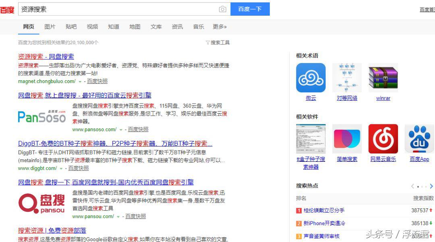Image resolution: width=435 pixels, height=242 pixels.
Task: Expand dropdown next to www.diggbt.com
Action: pyautogui.click(x=61, y=169)
